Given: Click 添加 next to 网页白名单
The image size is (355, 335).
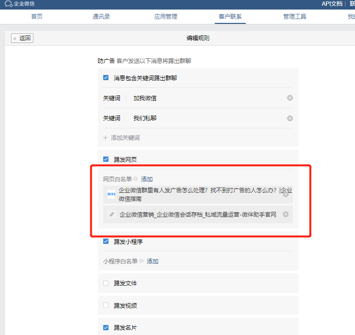Looking at the screenshot, I should click(x=147, y=179).
